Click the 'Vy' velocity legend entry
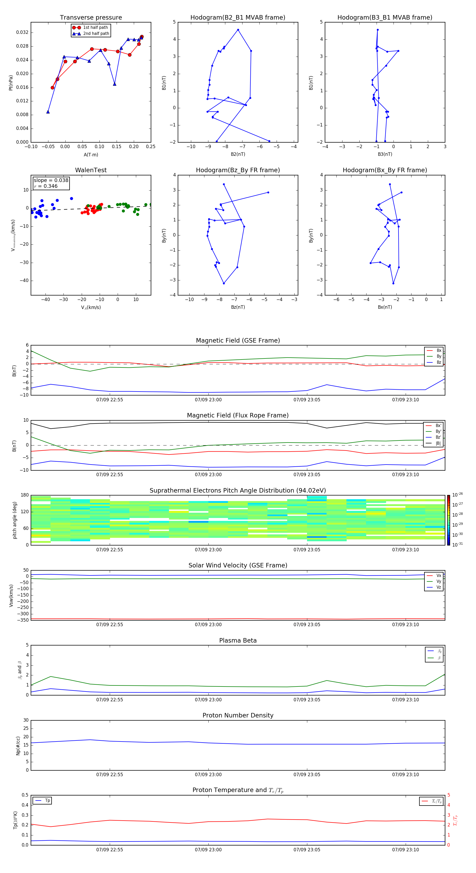The width and height of the screenshot is (476, 873). click(x=434, y=581)
